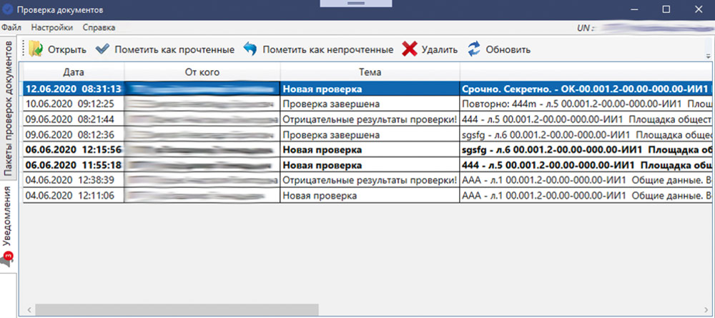This screenshot has width=715, height=318.
Task: Click the red X delete icon
Action: pyautogui.click(x=409, y=49)
